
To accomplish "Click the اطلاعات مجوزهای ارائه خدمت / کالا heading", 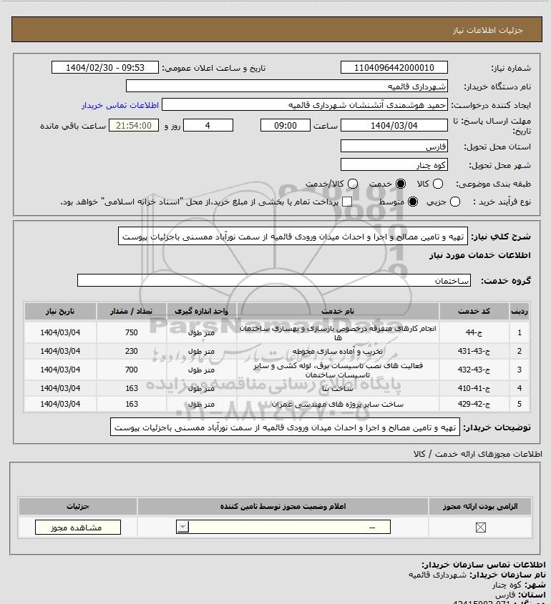I will click(x=478, y=454).
